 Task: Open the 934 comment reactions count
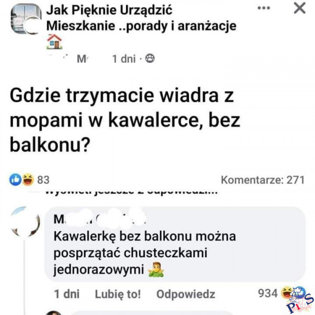[x=268, y=293]
